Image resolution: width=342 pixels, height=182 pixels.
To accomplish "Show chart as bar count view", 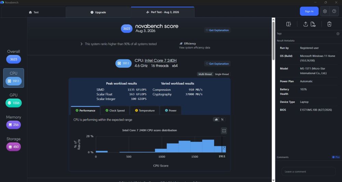I will 216,120.
